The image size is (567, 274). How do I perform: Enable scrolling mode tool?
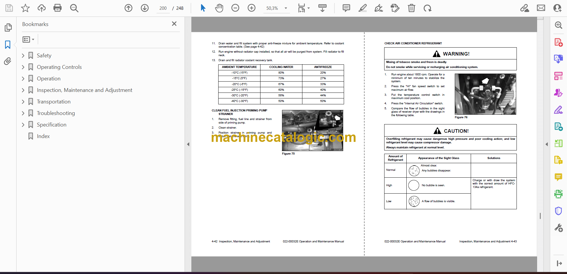click(x=322, y=8)
